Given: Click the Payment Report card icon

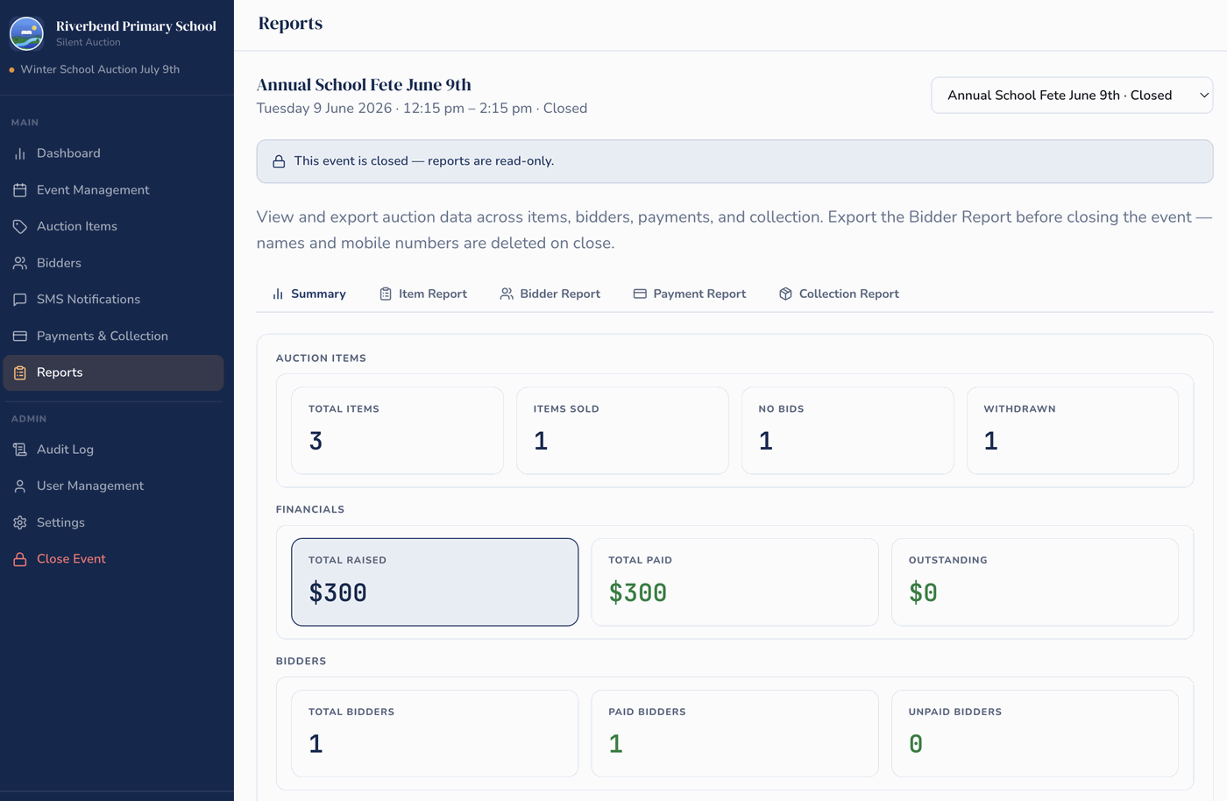Looking at the screenshot, I should point(640,294).
